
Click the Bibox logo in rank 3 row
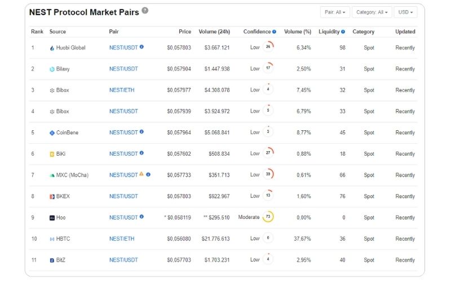[x=52, y=90]
